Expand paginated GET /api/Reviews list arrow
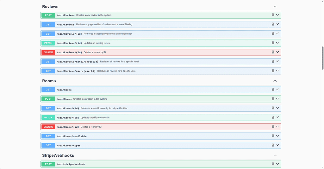Viewport: 324px width, 169px height. click(277, 24)
